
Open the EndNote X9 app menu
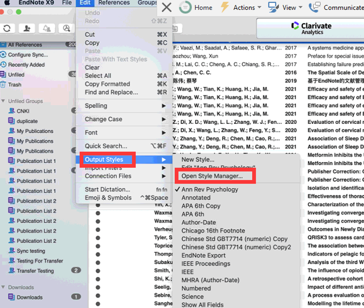coord(36,3)
